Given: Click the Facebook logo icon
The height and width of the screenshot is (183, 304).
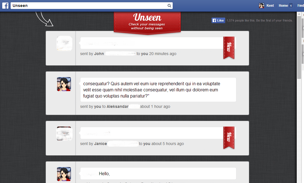Looking at the screenshot, I should (x=5, y=6).
